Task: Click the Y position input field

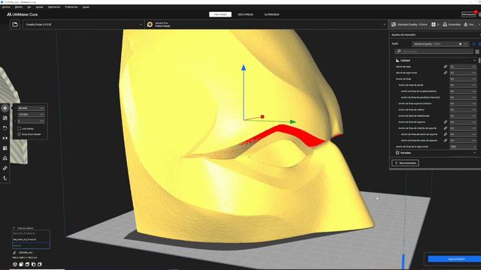Action: 31,115
